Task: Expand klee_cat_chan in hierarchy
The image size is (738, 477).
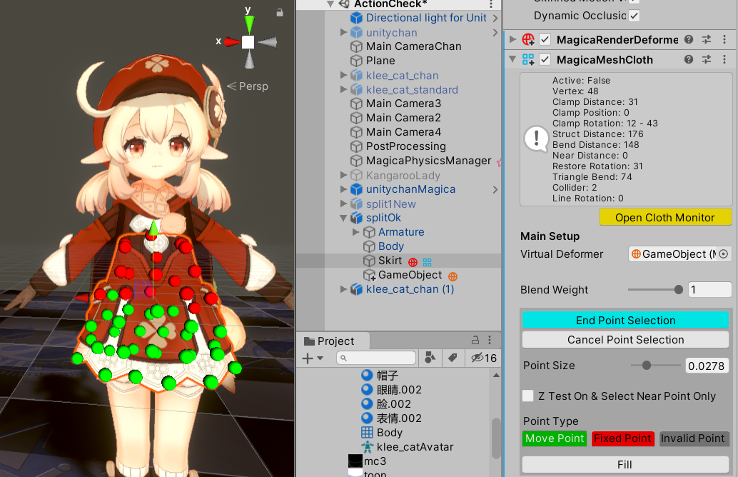Action: 343,76
